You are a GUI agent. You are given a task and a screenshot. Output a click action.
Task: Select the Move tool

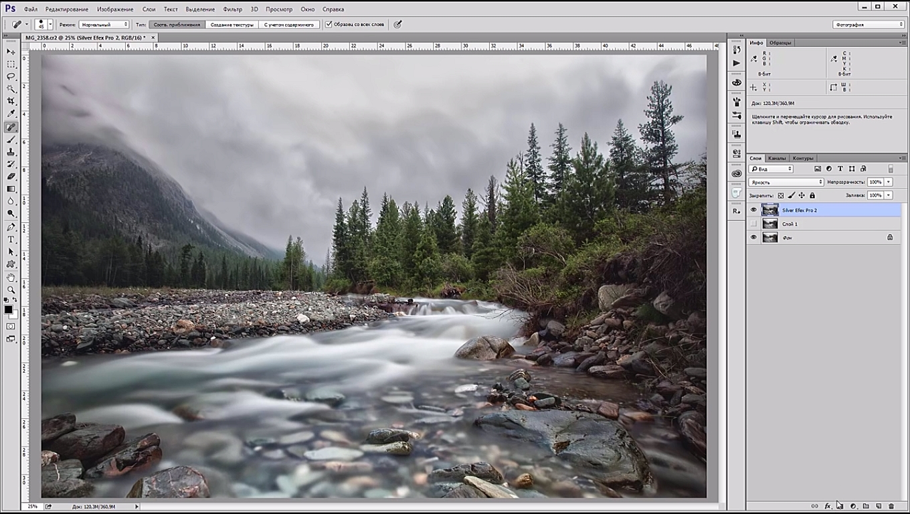pyautogui.click(x=11, y=52)
